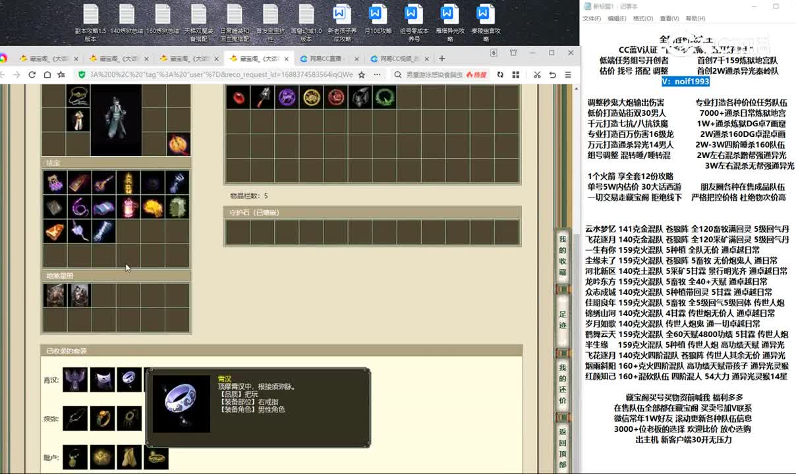Click the orange fan equipment item
796x474 pixels.
pyautogui.click(x=179, y=144)
